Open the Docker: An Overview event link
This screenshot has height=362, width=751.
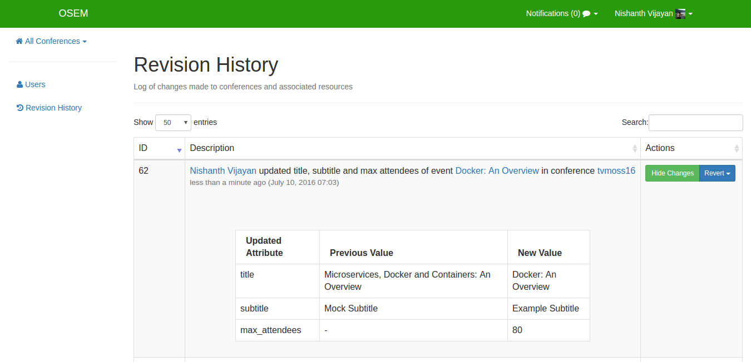tap(497, 171)
